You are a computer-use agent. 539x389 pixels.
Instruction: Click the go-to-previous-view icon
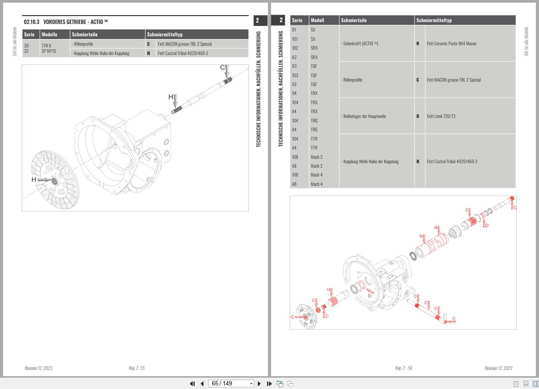(x=280, y=384)
